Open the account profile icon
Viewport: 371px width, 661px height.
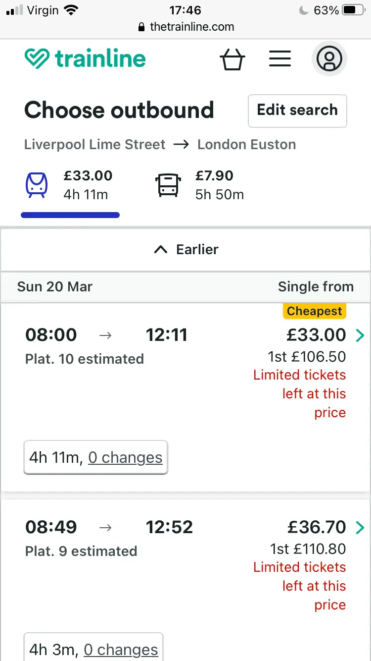pos(329,59)
